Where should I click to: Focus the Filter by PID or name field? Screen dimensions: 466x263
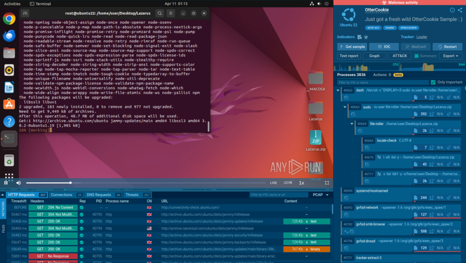click(x=382, y=82)
